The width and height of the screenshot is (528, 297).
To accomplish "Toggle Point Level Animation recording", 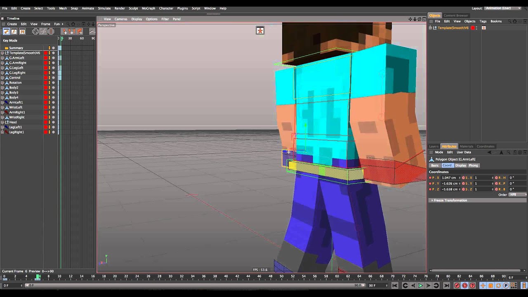I will (514, 285).
